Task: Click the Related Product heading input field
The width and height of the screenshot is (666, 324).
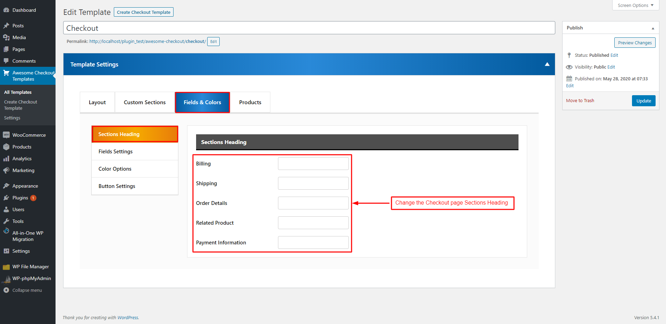Action: tap(313, 223)
